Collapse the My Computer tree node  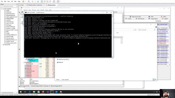[2, 9]
